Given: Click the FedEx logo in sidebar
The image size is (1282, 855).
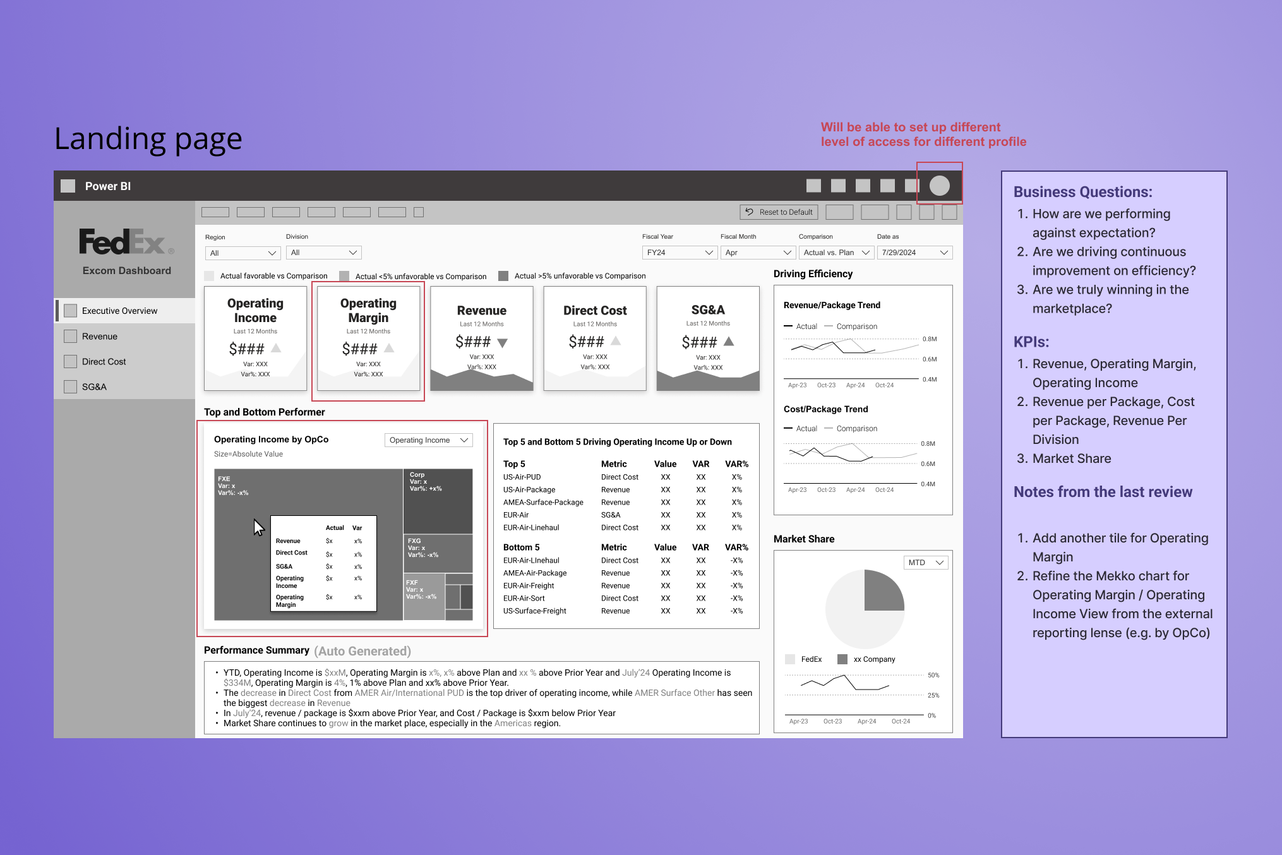Looking at the screenshot, I should (126, 242).
